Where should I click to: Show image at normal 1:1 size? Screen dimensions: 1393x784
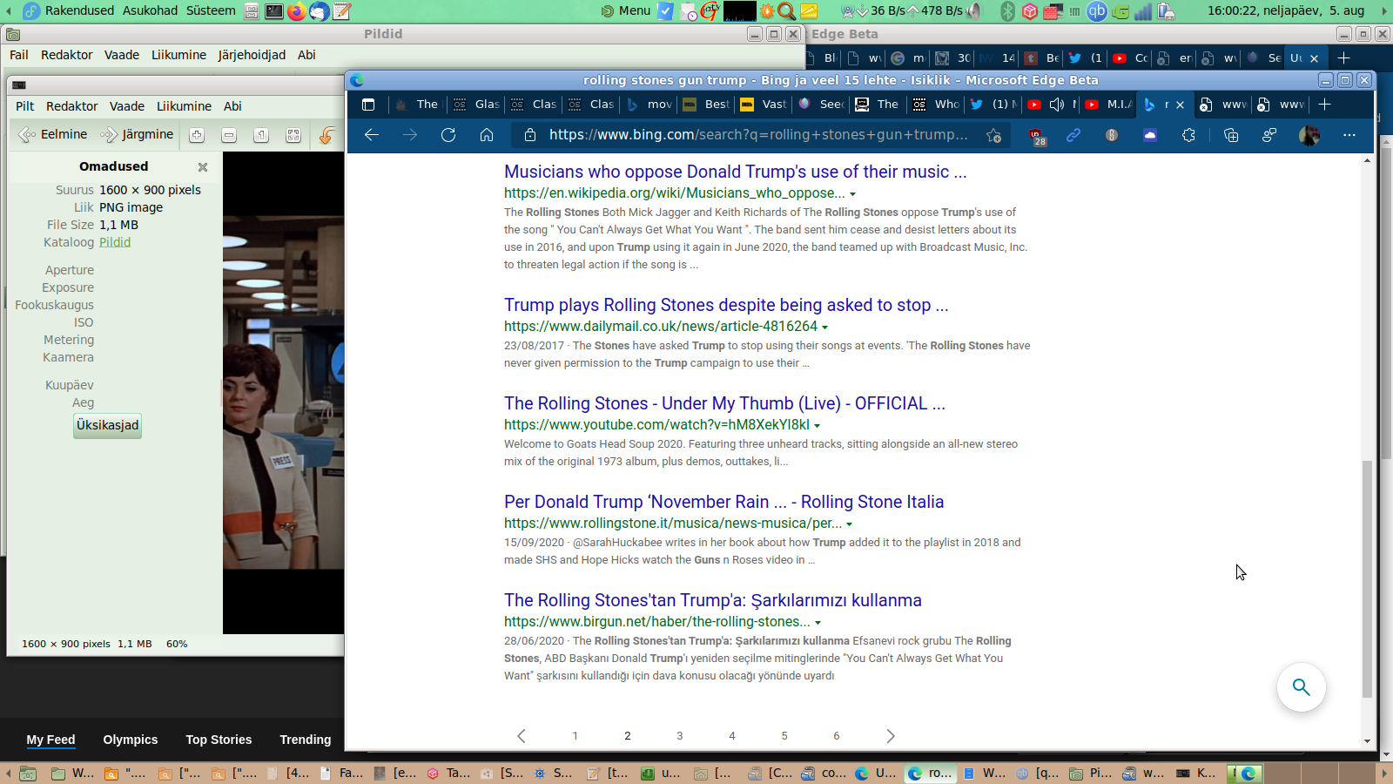point(261,135)
